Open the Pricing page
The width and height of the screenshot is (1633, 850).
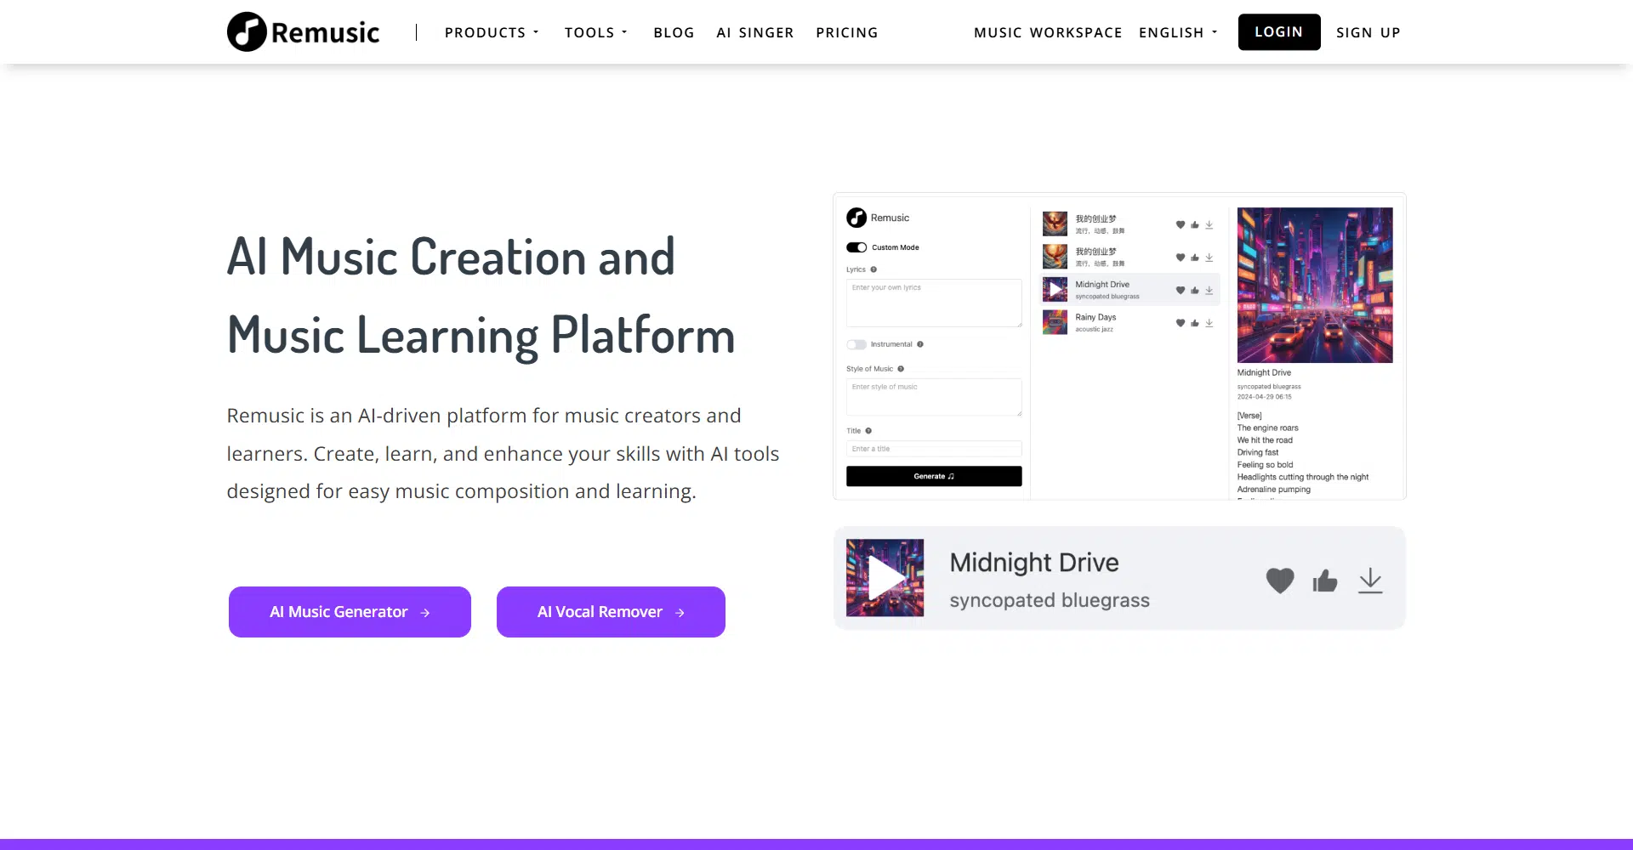pyautogui.click(x=846, y=32)
